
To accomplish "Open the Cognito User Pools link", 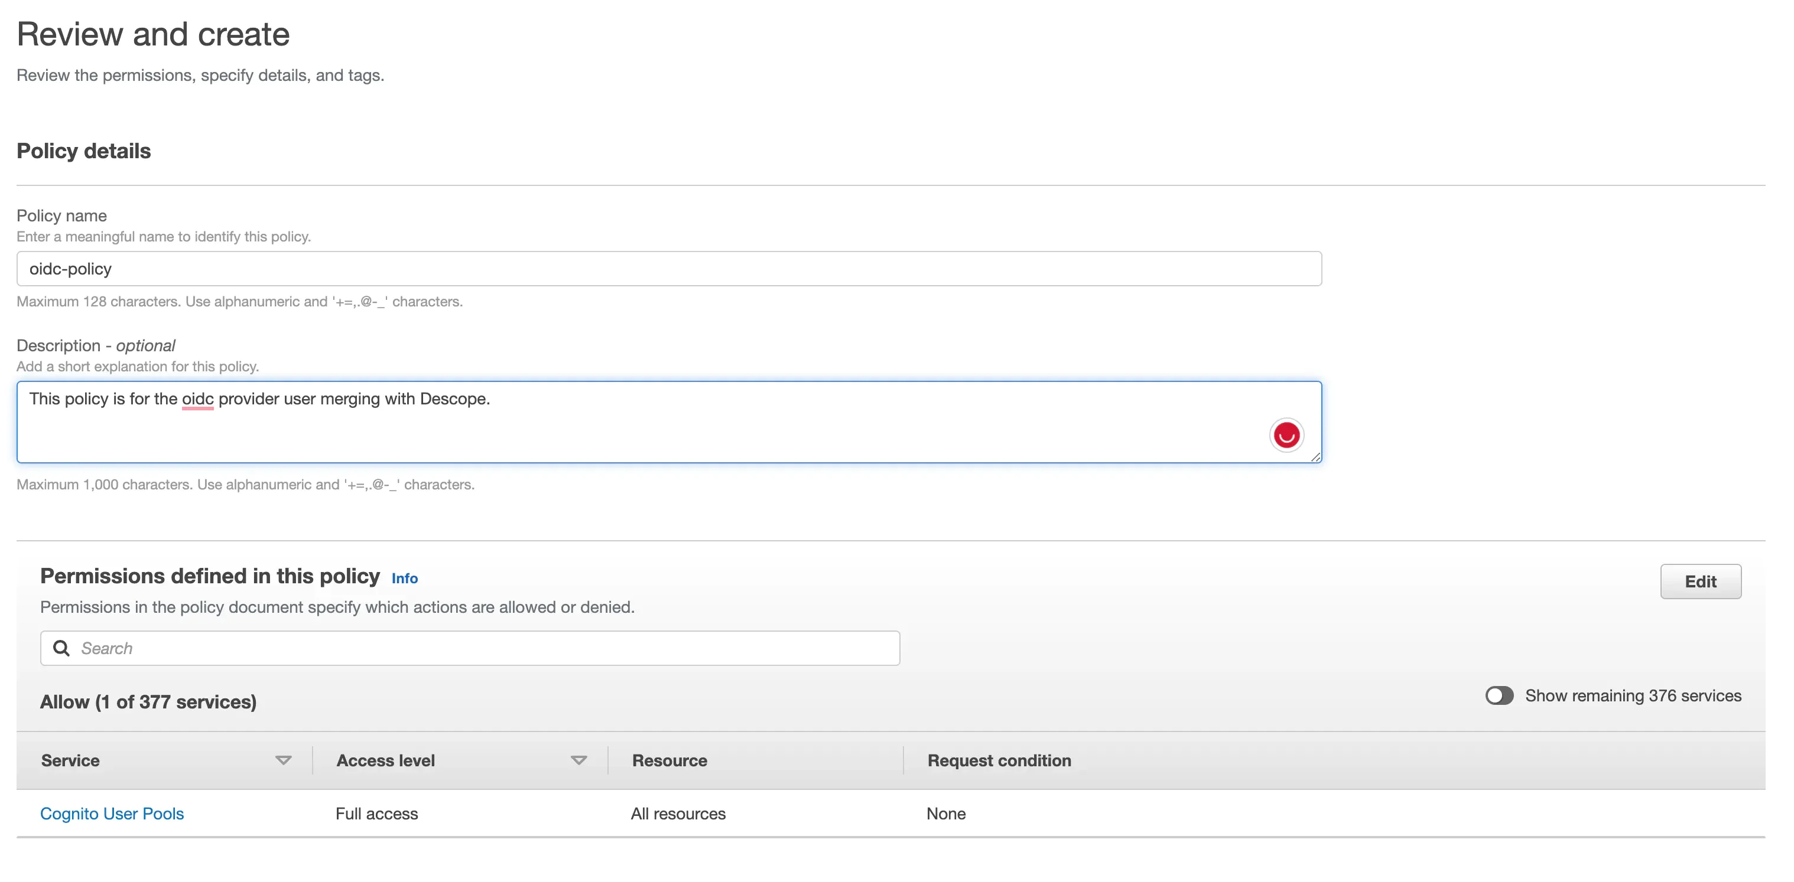I will tap(112, 813).
